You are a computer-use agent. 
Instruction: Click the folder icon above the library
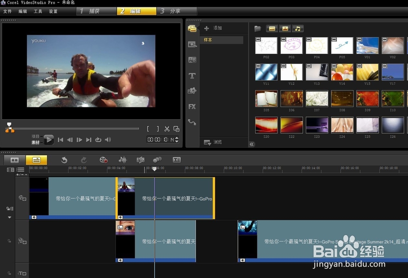pyautogui.click(x=257, y=28)
